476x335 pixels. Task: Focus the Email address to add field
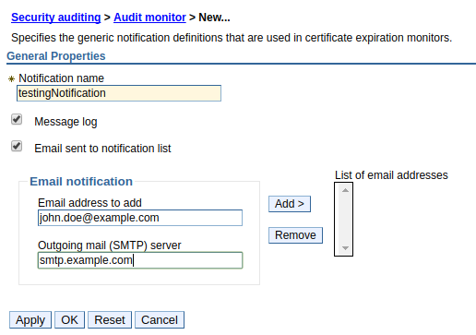(140, 218)
